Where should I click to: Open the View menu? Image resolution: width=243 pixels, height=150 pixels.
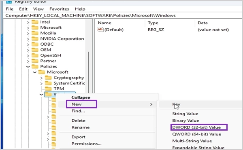point(38,9)
